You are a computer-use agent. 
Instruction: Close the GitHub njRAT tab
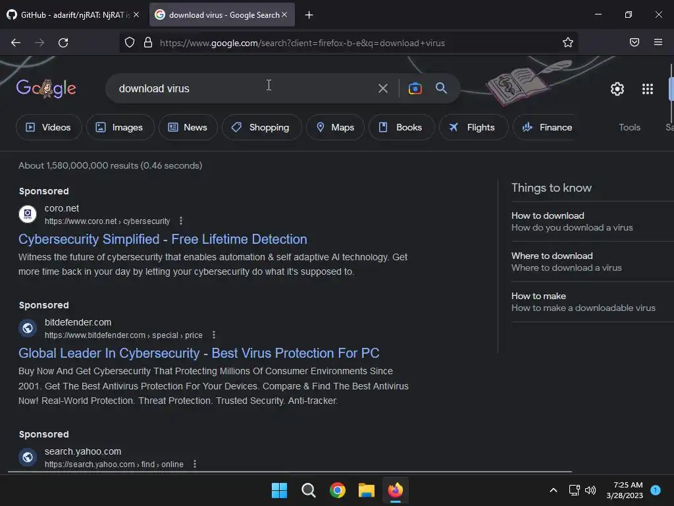click(x=136, y=14)
